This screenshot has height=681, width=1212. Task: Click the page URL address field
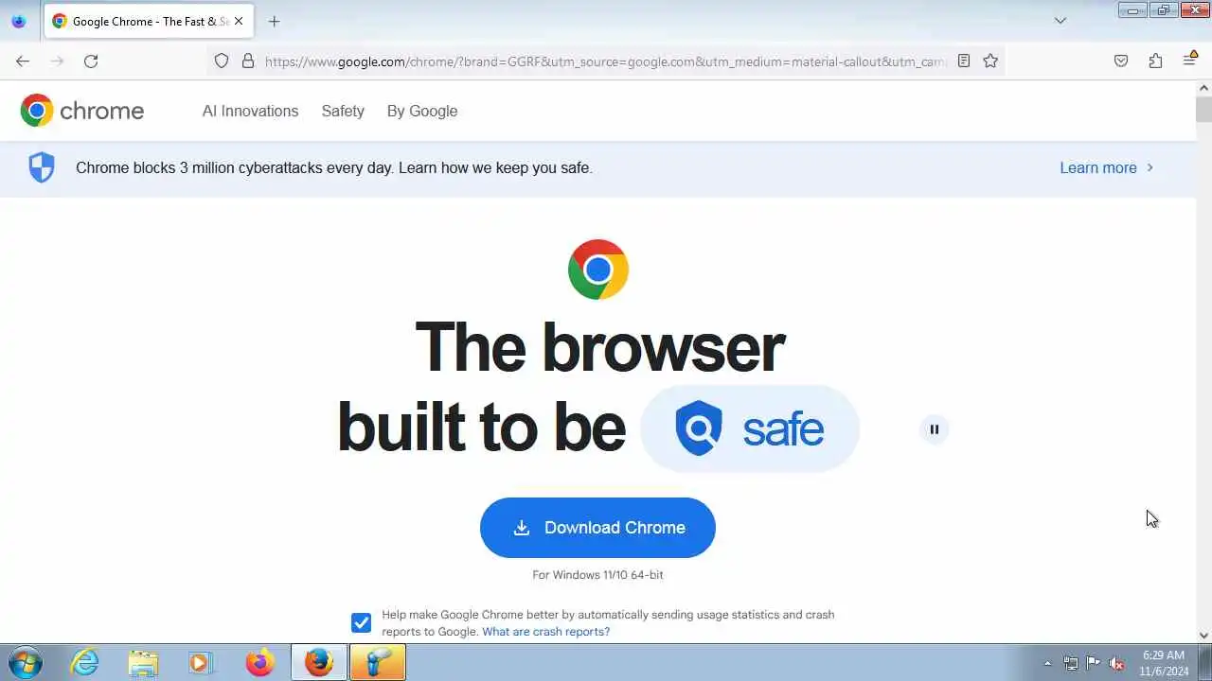coord(606,61)
